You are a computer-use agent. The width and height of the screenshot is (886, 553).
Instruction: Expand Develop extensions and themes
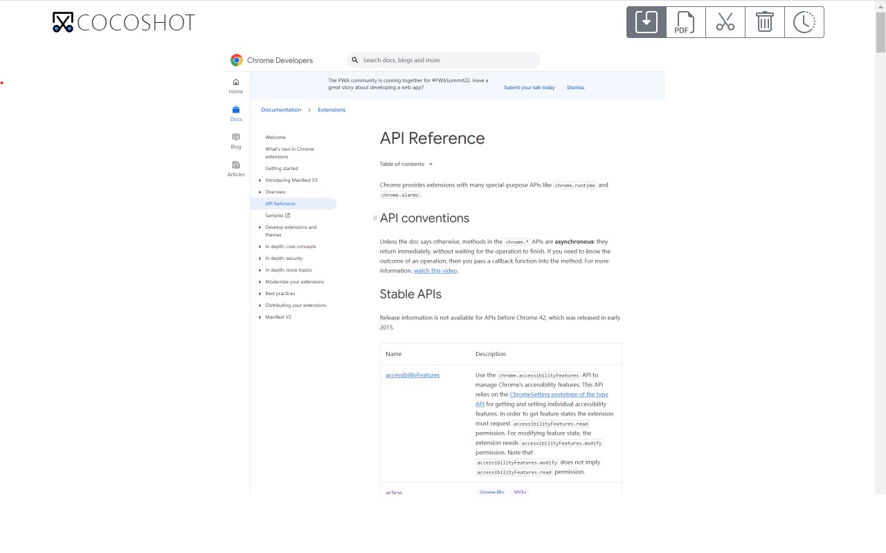tap(260, 227)
